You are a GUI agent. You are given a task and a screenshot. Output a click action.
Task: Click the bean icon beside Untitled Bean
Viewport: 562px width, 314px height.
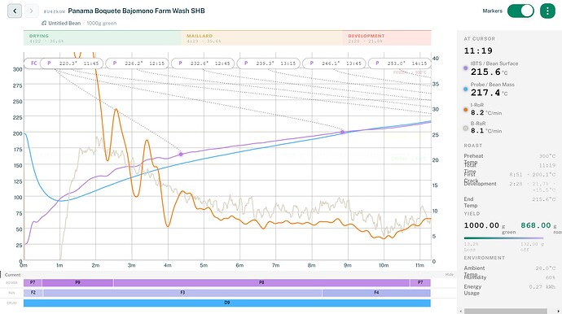click(44, 23)
